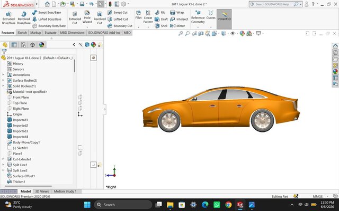Open the File Properties icon in top toolbar
The height and width of the screenshot is (211, 339).
coord(117,4)
